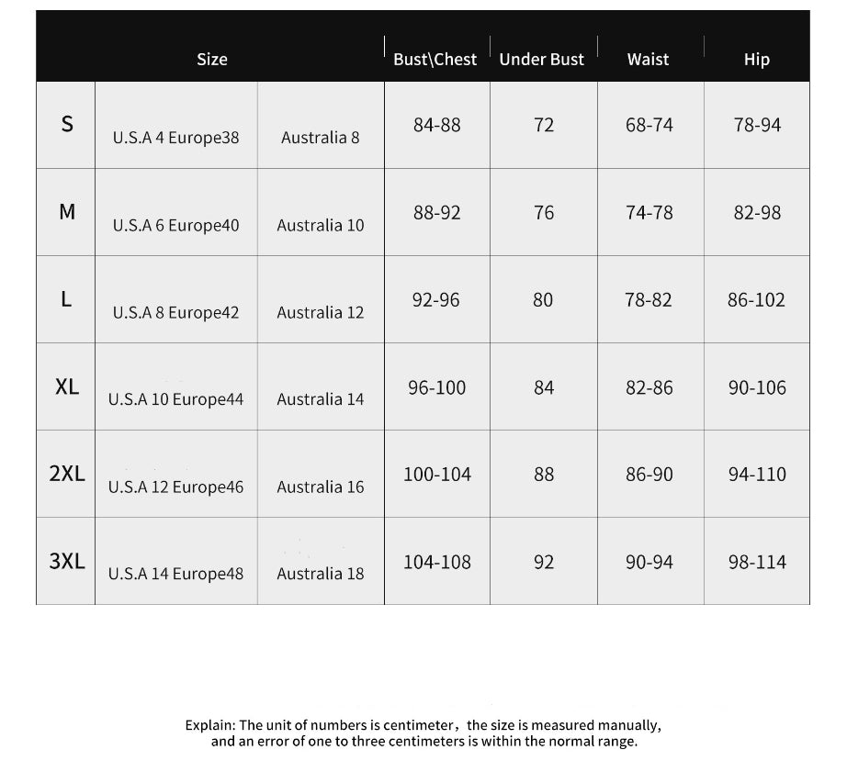Select the 74-78 waist cell

click(x=649, y=213)
